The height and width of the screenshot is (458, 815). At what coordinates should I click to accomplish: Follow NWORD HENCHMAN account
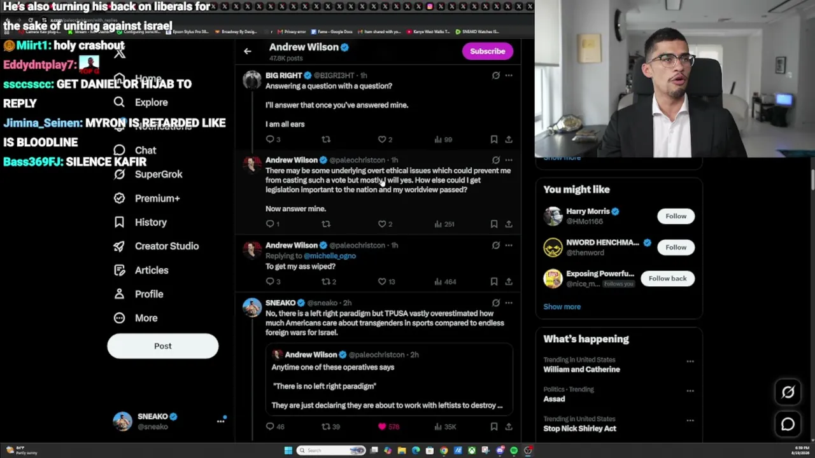coord(676,247)
